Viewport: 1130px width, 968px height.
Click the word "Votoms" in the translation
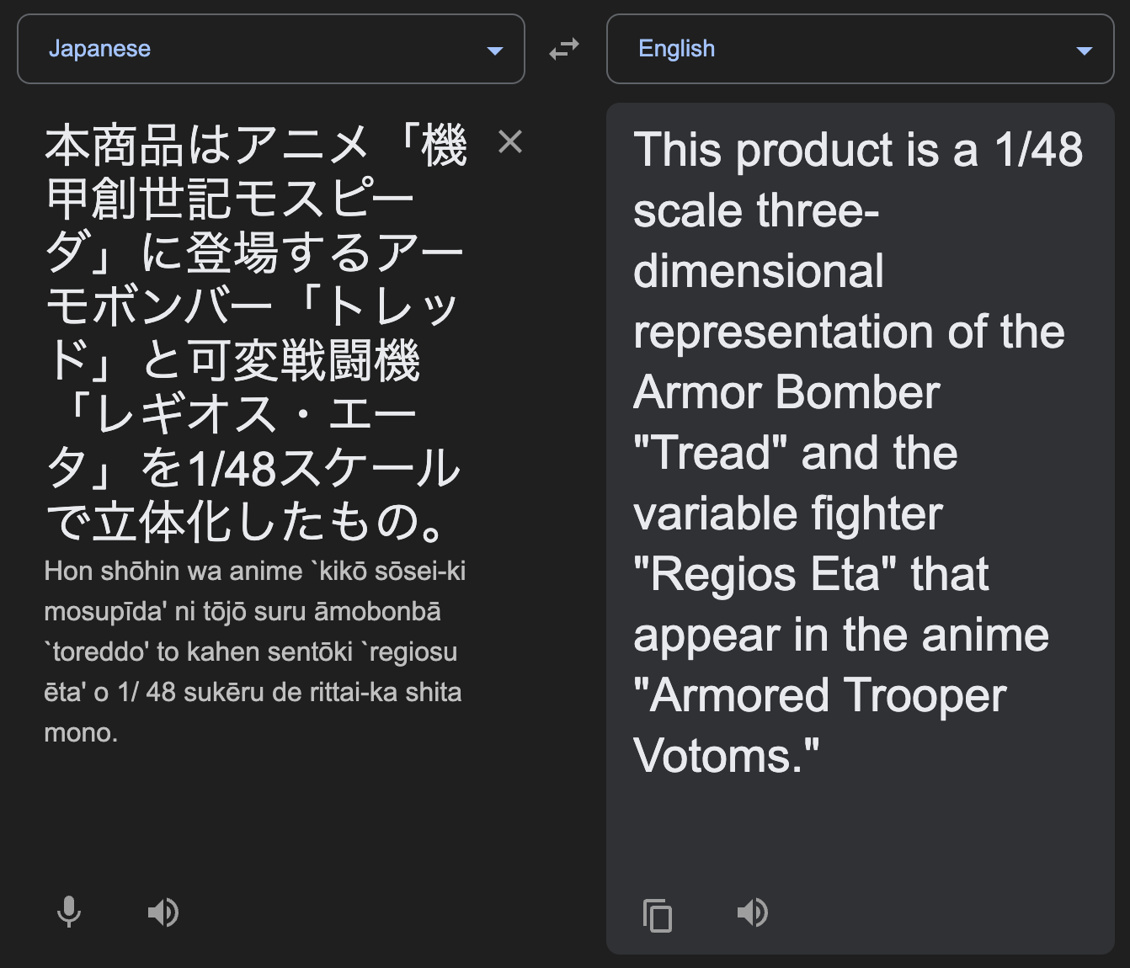click(x=712, y=756)
